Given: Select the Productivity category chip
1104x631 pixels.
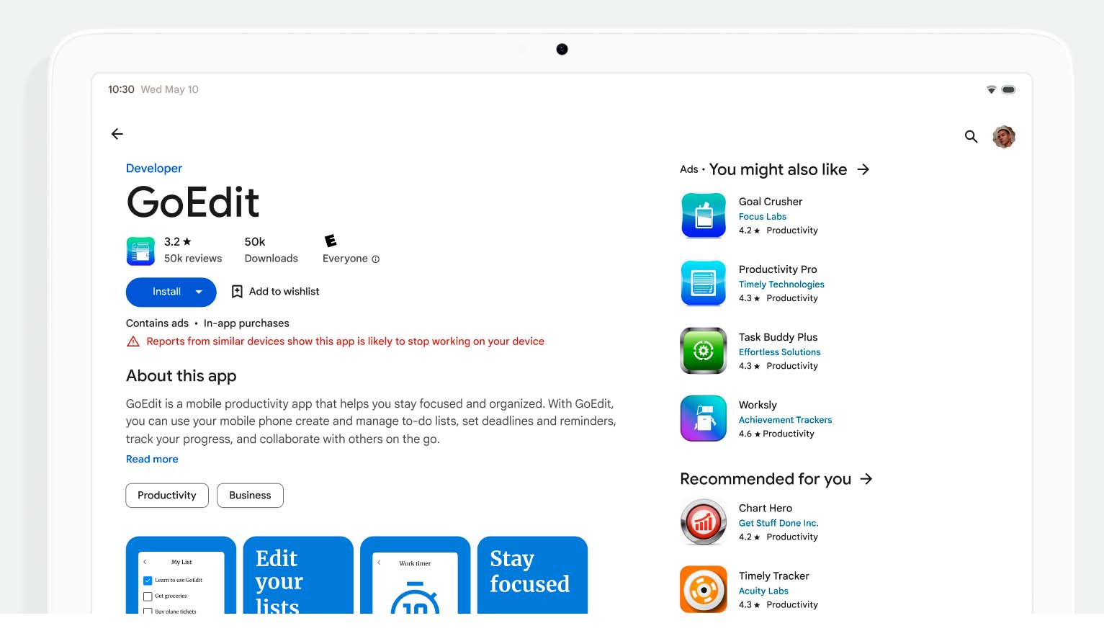Looking at the screenshot, I should coord(167,496).
